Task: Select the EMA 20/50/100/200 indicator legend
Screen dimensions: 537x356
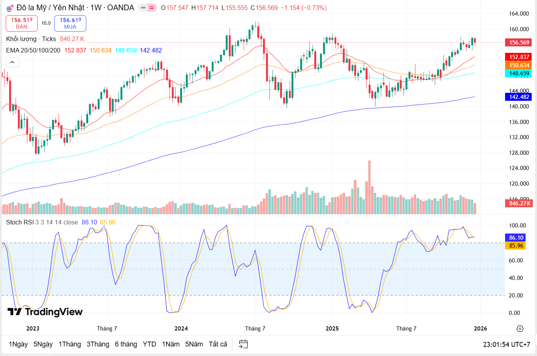Action: click(x=33, y=50)
